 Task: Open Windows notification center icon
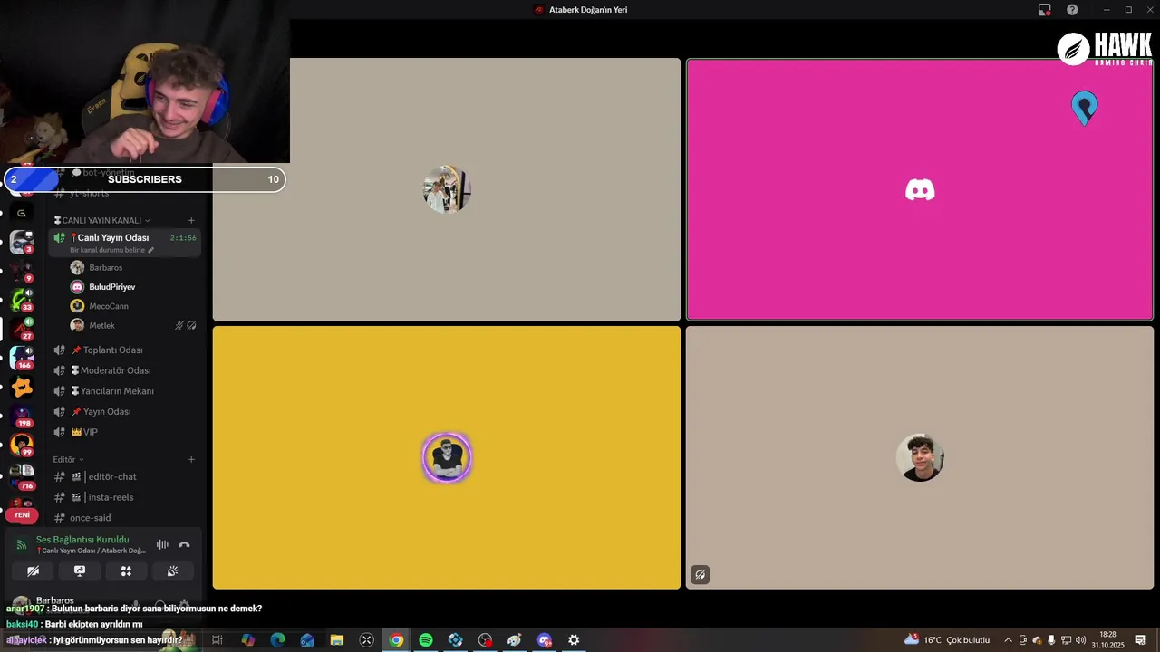pos(1140,640)
